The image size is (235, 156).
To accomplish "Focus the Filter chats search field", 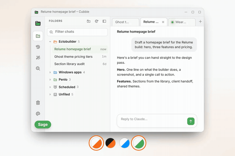I will pos(77,32).
